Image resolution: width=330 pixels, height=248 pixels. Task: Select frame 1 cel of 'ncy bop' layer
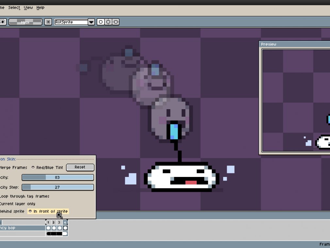(48, 228)
